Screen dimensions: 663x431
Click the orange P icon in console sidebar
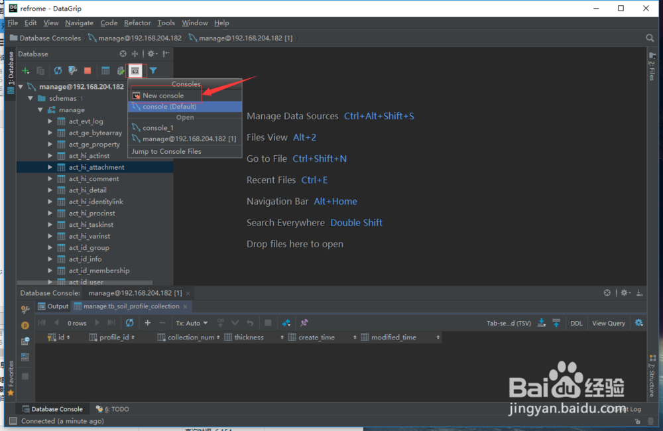pyautogui.click(x=25, y=326)
